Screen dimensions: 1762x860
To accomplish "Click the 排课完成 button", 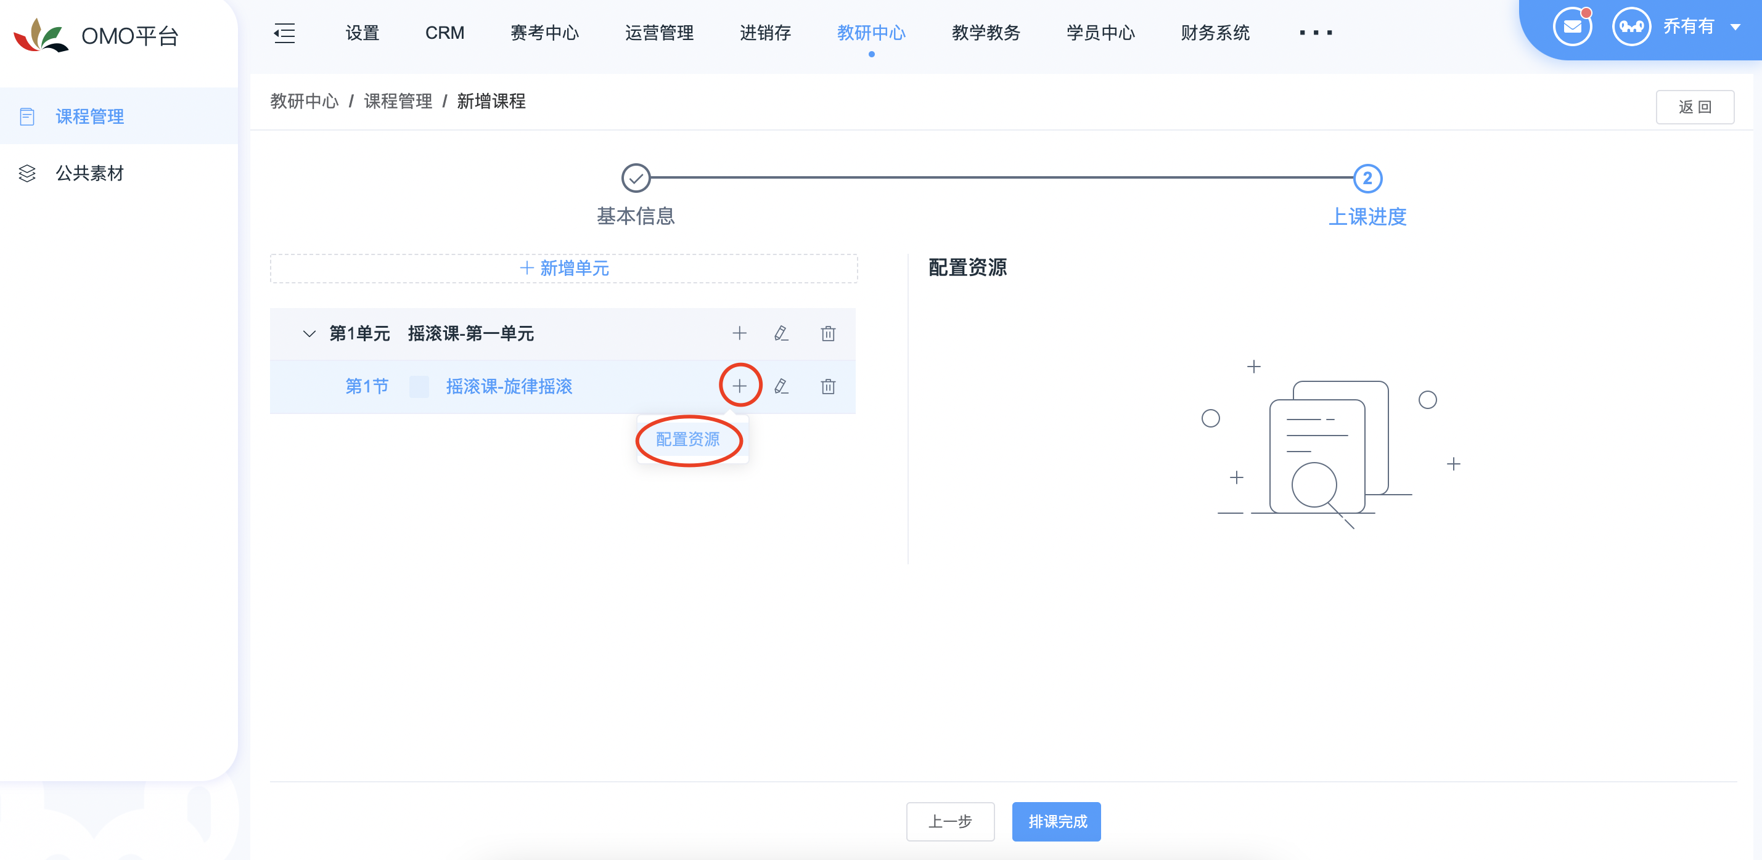I will tap(1057, 821).
